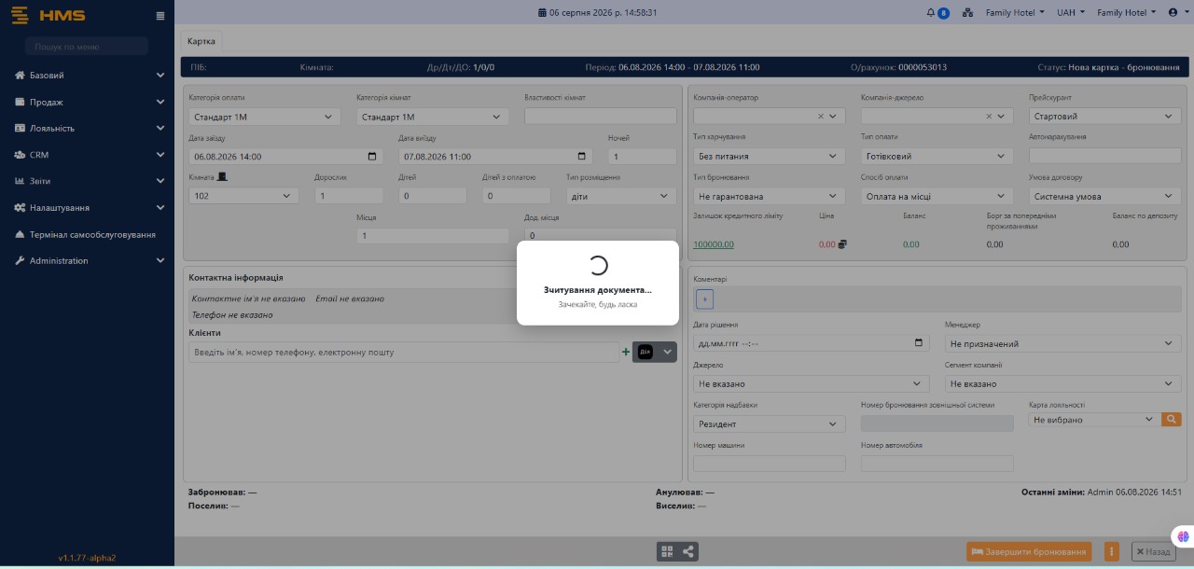Switch to the Картка tab

pos(201,41)
